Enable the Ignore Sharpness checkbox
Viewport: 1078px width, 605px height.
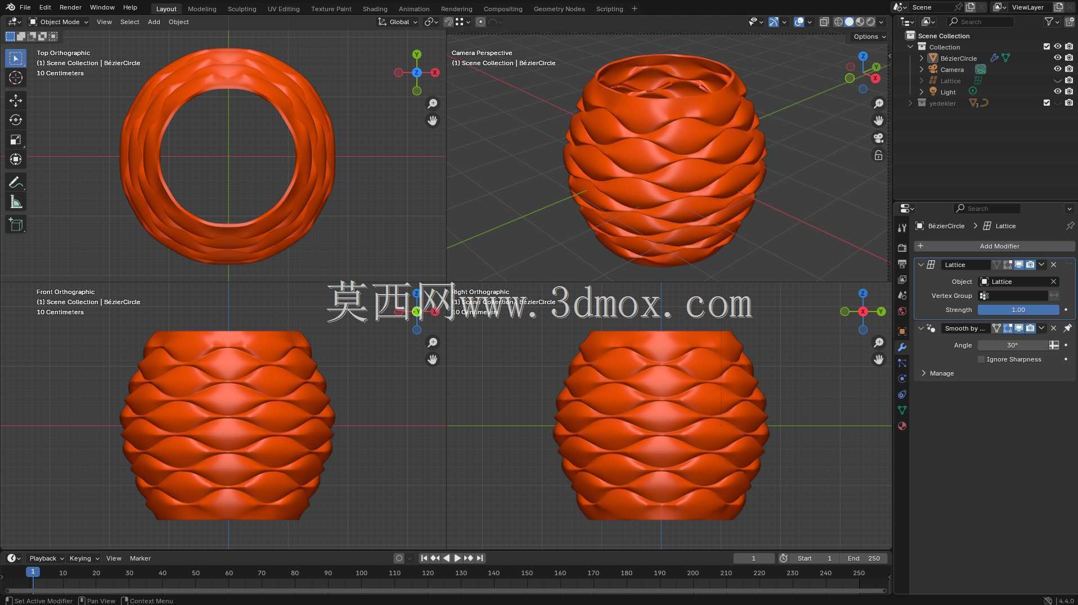[981, 359]
